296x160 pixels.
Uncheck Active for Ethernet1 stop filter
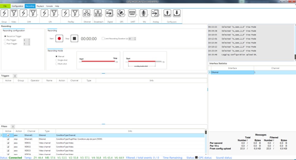[8, 139]
